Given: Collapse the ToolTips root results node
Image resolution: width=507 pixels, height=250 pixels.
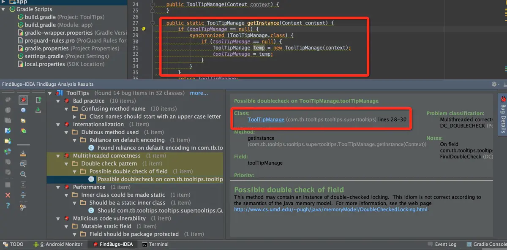Looking at the screenshot, I should (x=50, y=93).
